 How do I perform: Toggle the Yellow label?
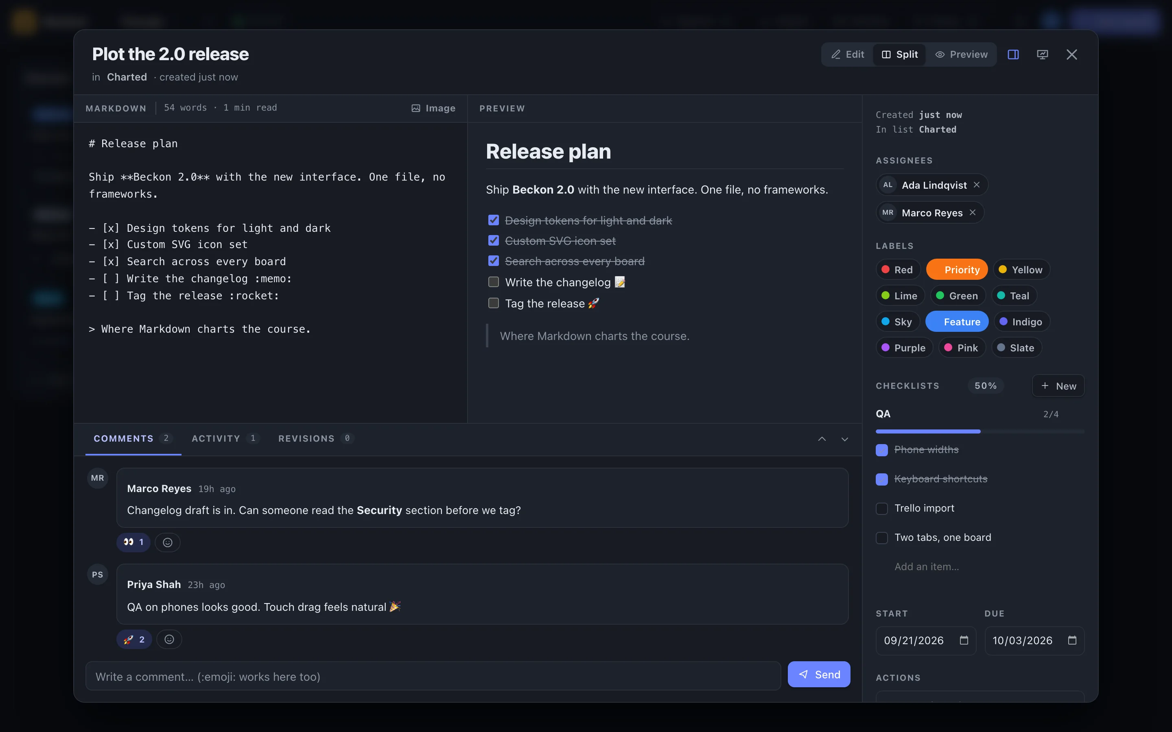pos(1021,270)
